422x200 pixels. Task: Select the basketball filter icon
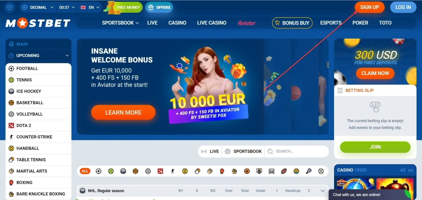(x=135, y=171)
